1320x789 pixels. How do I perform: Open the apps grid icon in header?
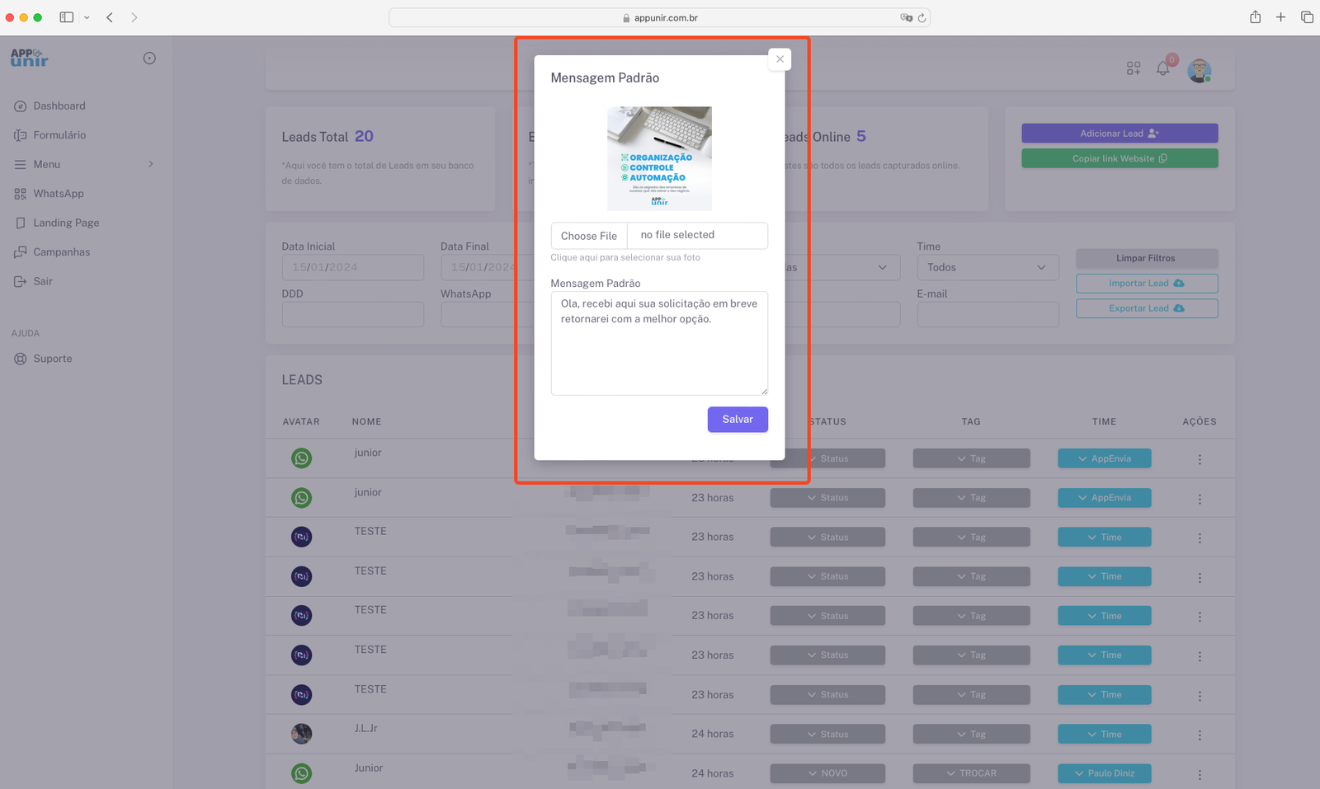tap(1134, 69)
